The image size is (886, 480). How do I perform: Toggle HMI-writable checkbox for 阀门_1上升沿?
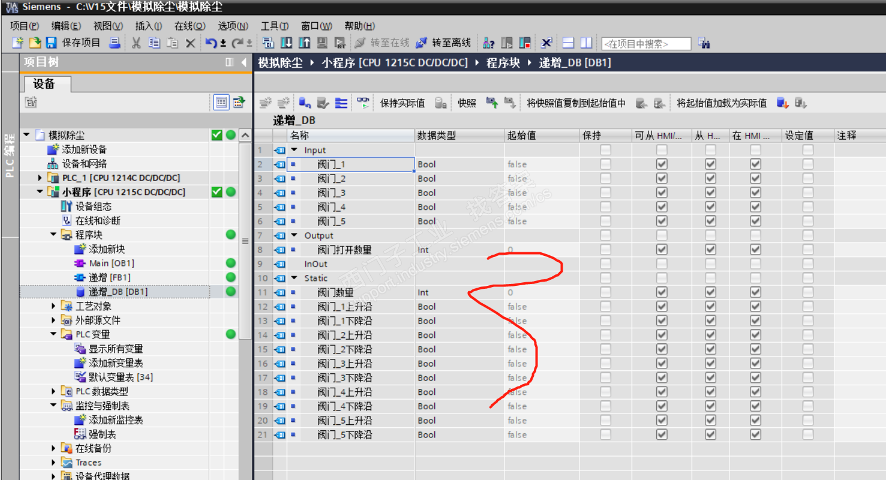[710, 307]
